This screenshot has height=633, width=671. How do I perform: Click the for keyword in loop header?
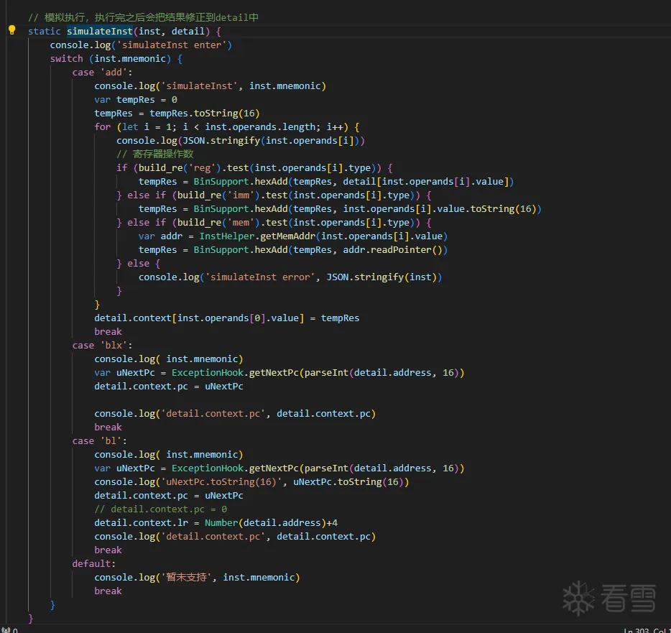(102, 127)
